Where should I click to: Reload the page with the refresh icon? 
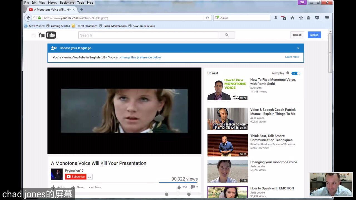click(x=207, y=18)
